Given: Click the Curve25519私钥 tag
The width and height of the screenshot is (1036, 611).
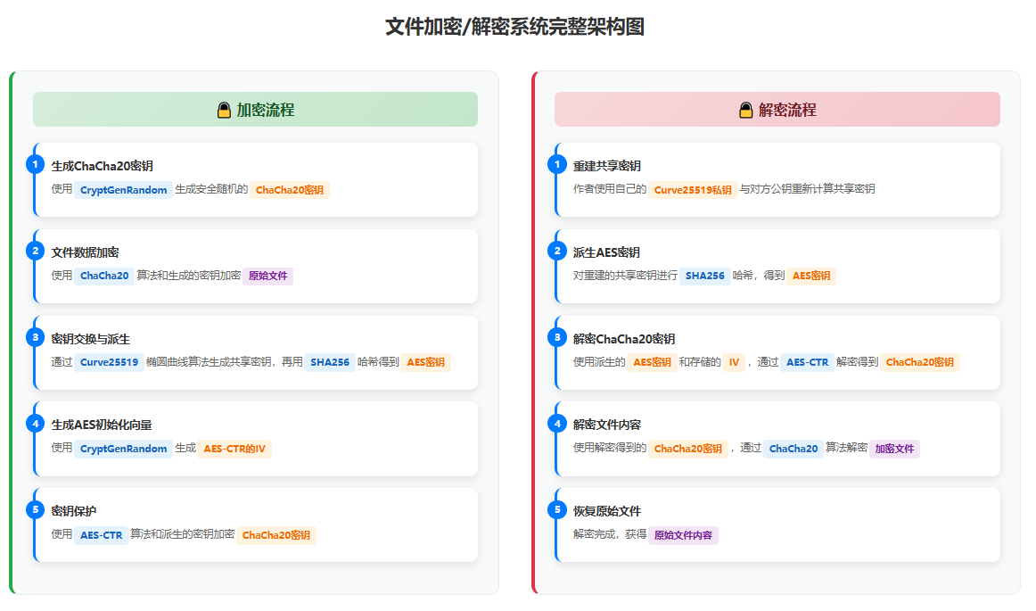Looking at the screenshot, I should point(693,190).
